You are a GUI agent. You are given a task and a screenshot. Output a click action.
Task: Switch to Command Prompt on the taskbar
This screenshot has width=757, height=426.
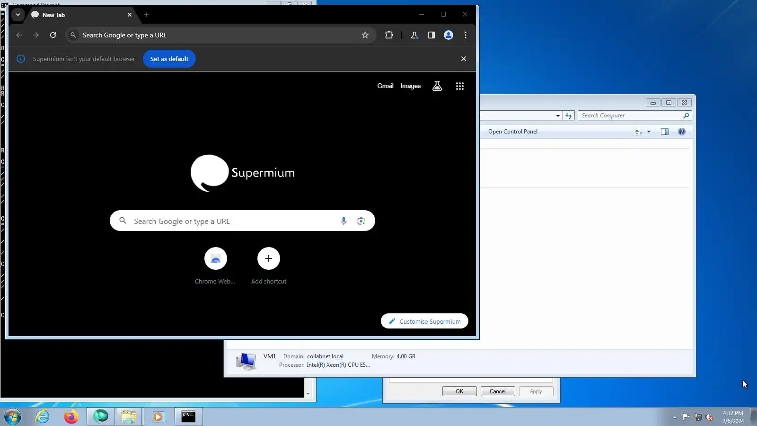pyautogui.click(x=188, y=417)
